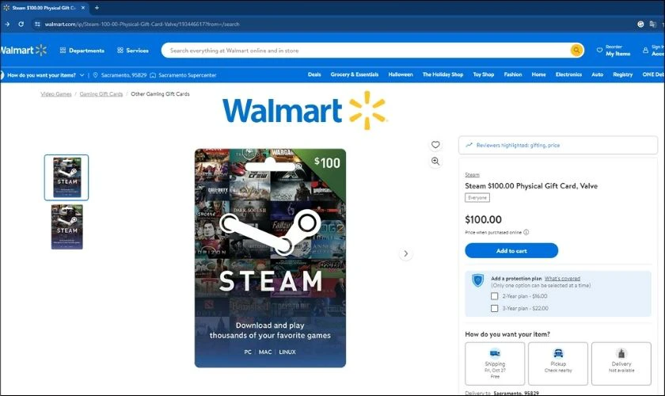Choose the Delivery fulfillment option
This screenshot has height=396, width=665.
(621, 364)
